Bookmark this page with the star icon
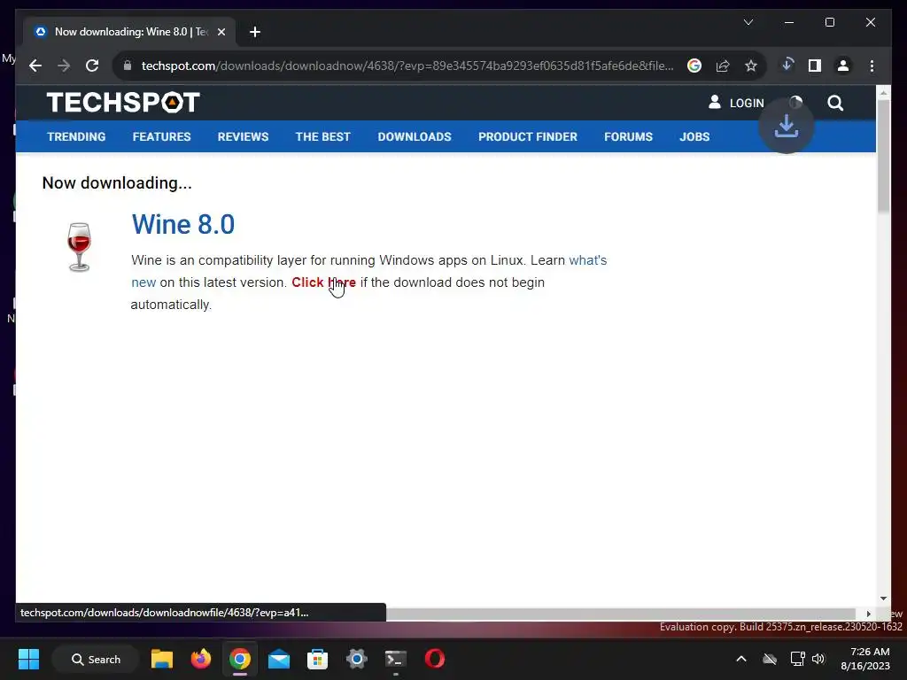The width and height of the screenshot is (907, 680). pyautogui.click(x=751, y=66)
